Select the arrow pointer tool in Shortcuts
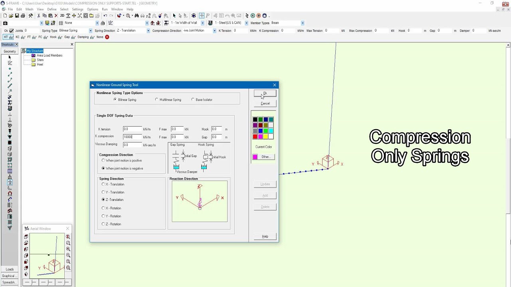Screen dimensions: 511x287 tap(10, 57)
